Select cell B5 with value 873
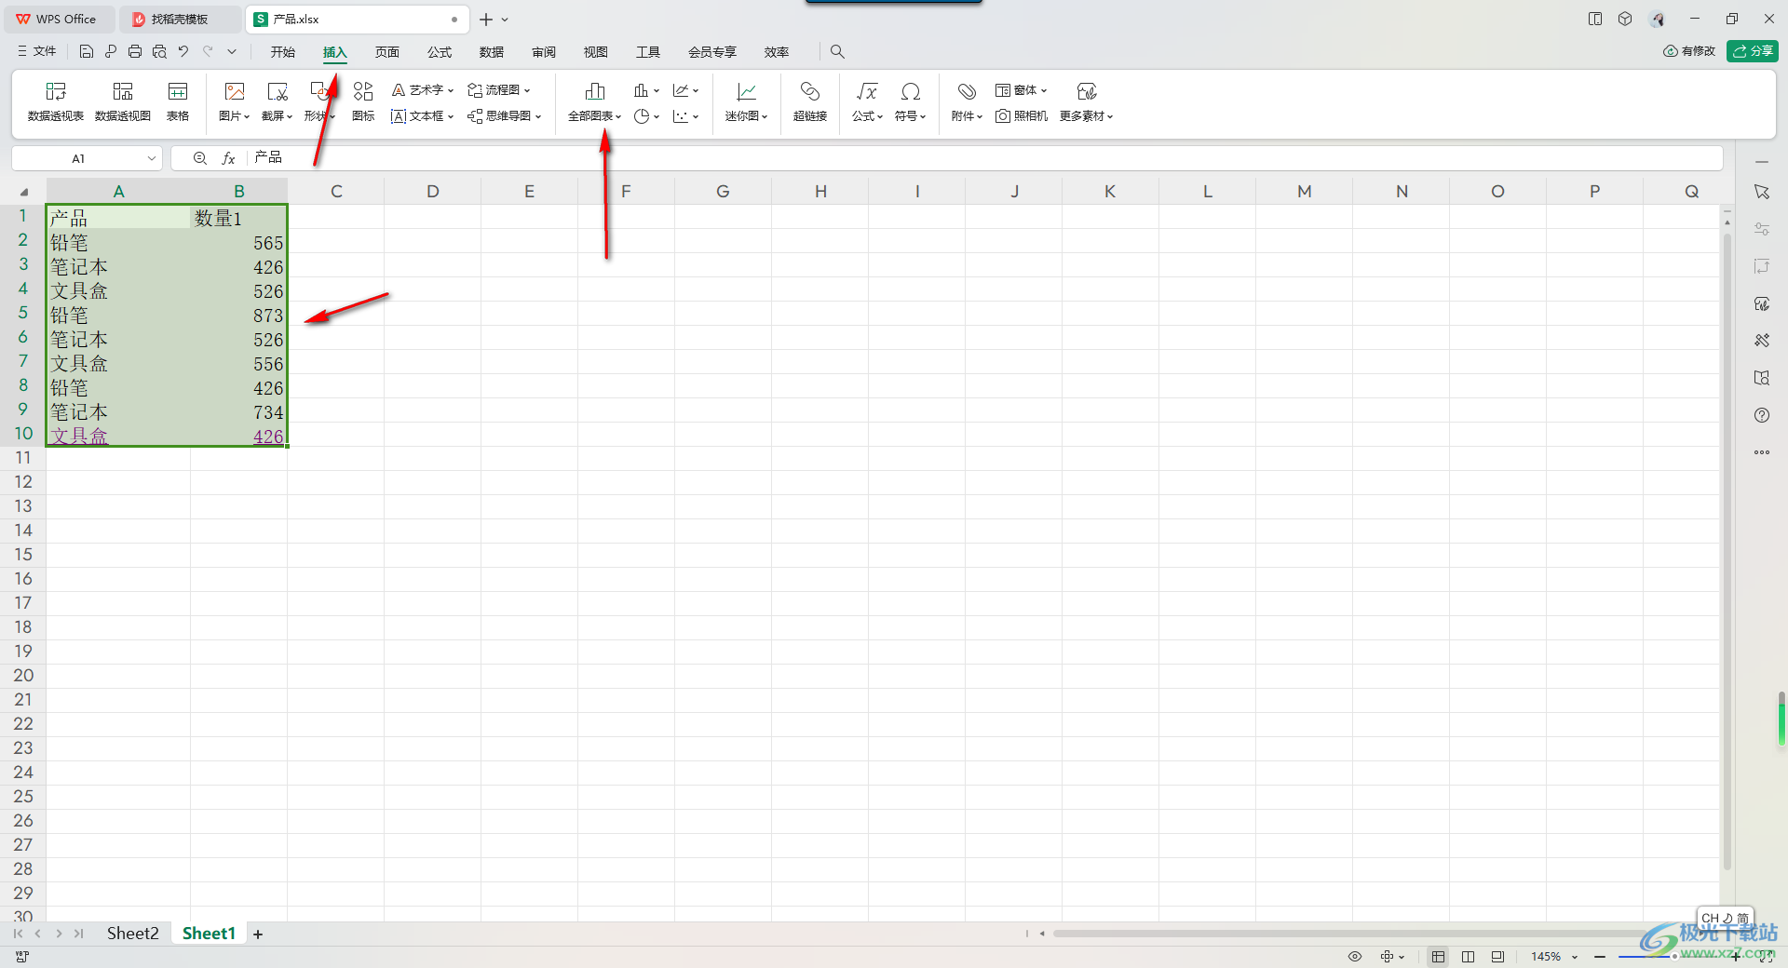The image size is (1788, 968). point(239,316)
